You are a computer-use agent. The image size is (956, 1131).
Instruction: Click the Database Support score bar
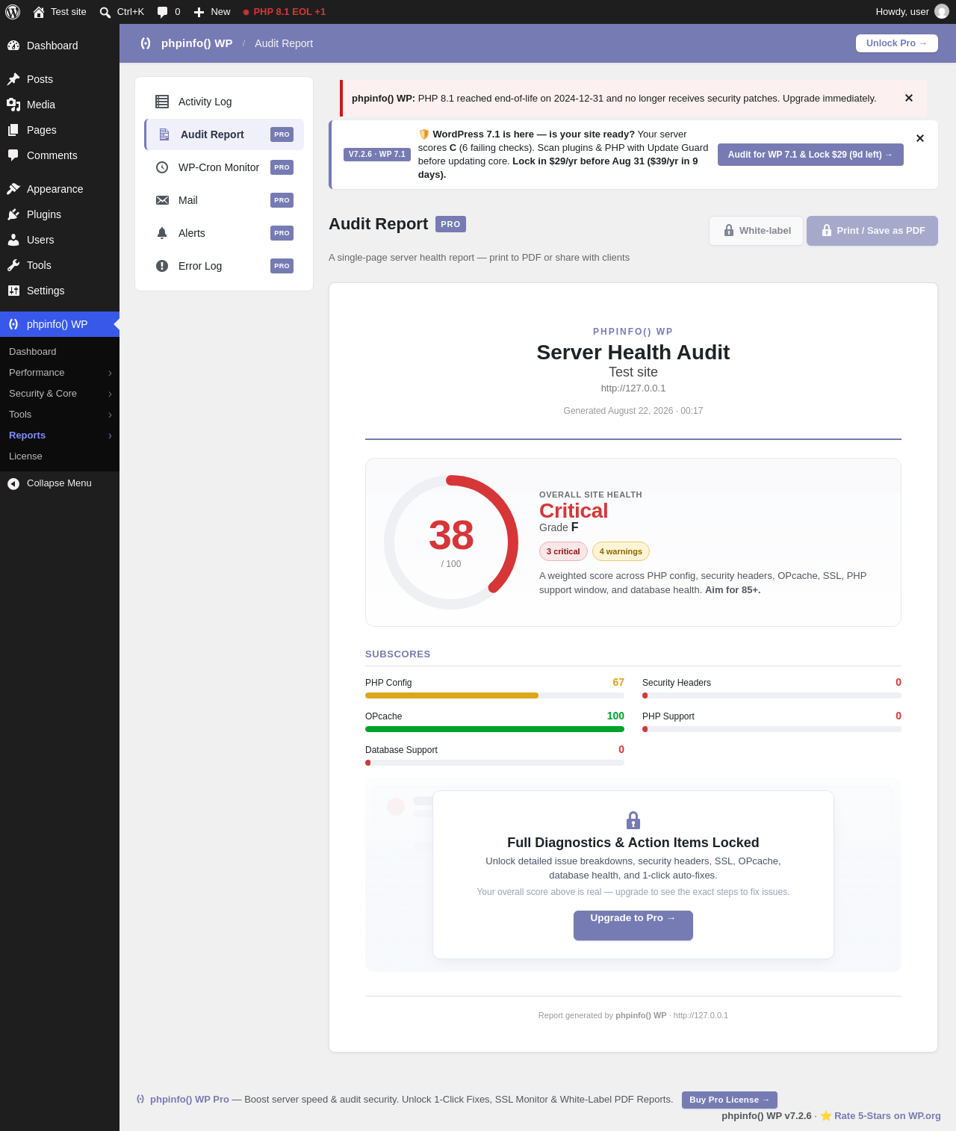pos(494,763)
